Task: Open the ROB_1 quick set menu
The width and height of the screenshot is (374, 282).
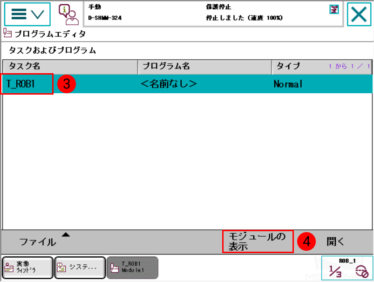Action: pyautogui.click(x=347, y=268)
